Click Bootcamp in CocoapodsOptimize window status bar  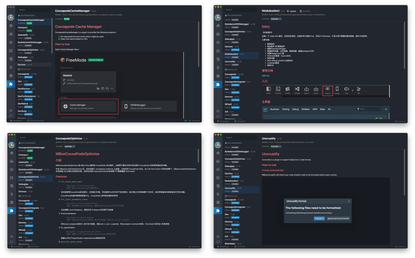point(16,246)
